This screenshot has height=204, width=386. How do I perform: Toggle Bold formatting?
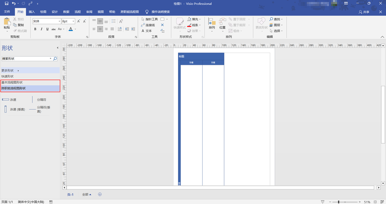click(35, 29)
